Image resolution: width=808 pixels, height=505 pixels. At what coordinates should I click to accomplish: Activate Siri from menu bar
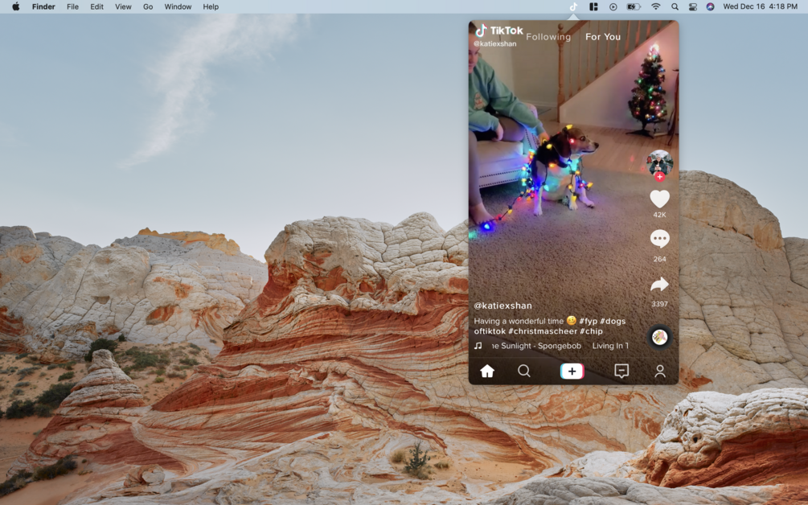coord(710,6)
